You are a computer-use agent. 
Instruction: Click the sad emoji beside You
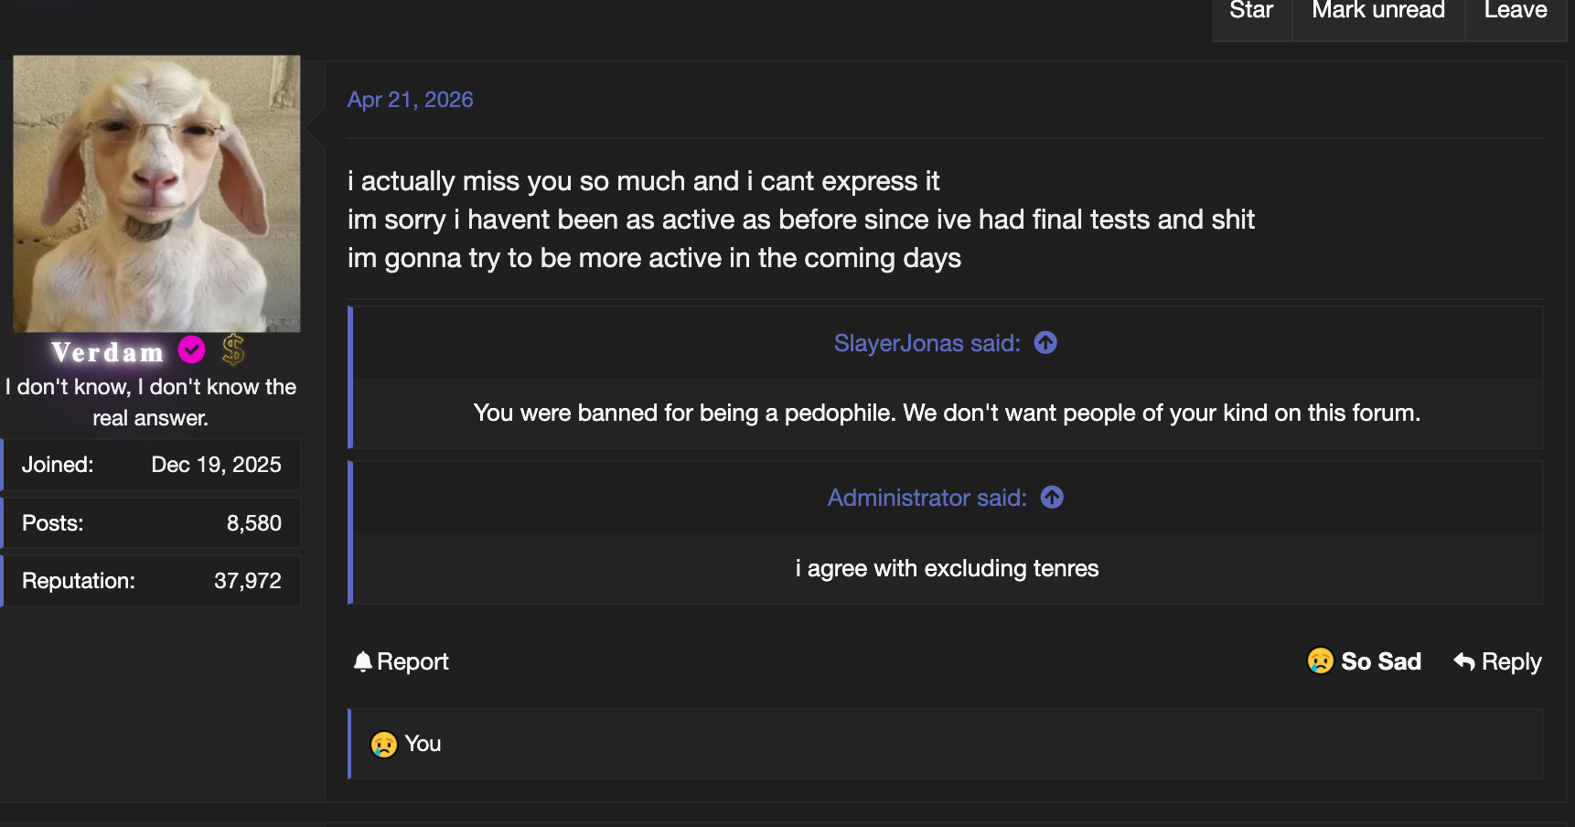tap(383, 744)
